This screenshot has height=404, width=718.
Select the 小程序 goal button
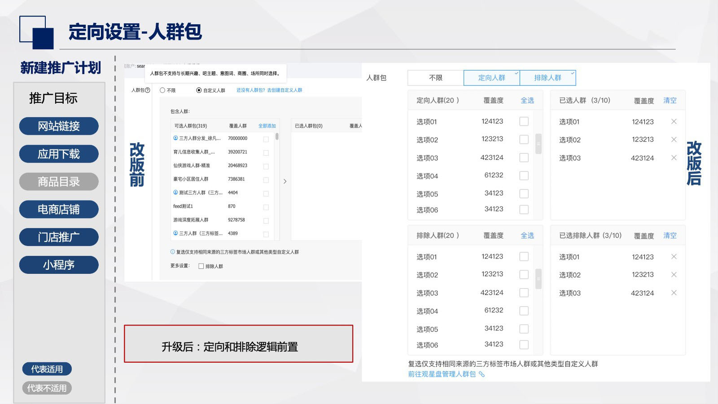59,265
